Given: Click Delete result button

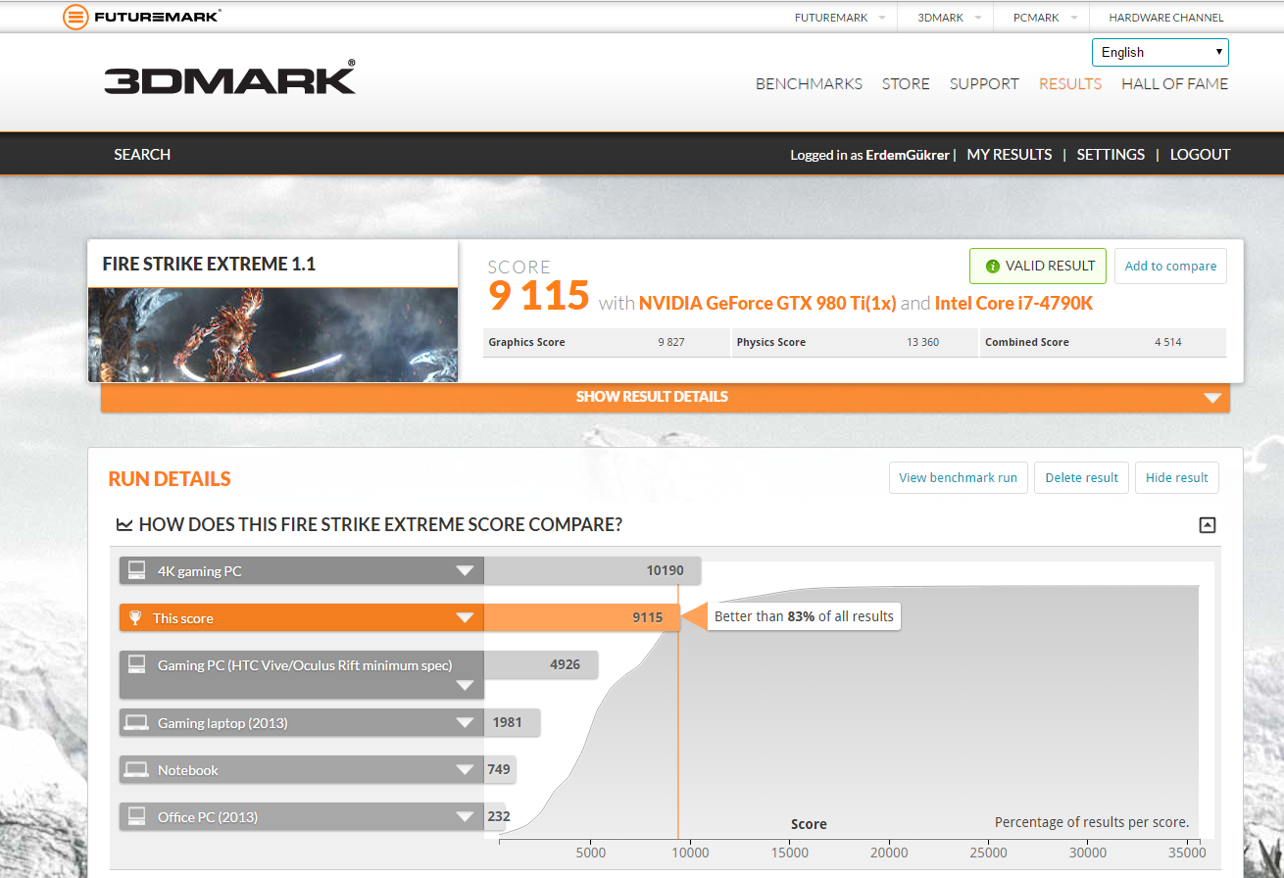Looking at the screenshot, I should (1081, 478).
